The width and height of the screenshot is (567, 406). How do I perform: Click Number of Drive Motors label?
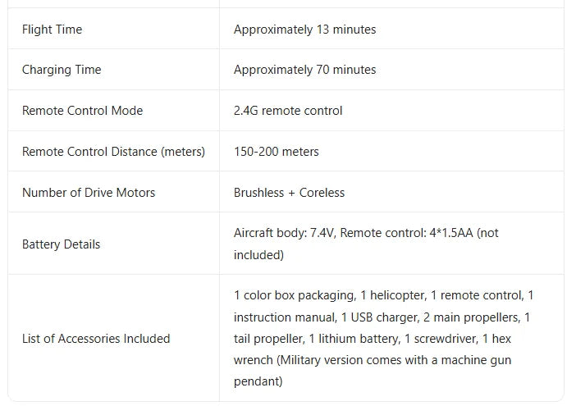pos(89,193)
